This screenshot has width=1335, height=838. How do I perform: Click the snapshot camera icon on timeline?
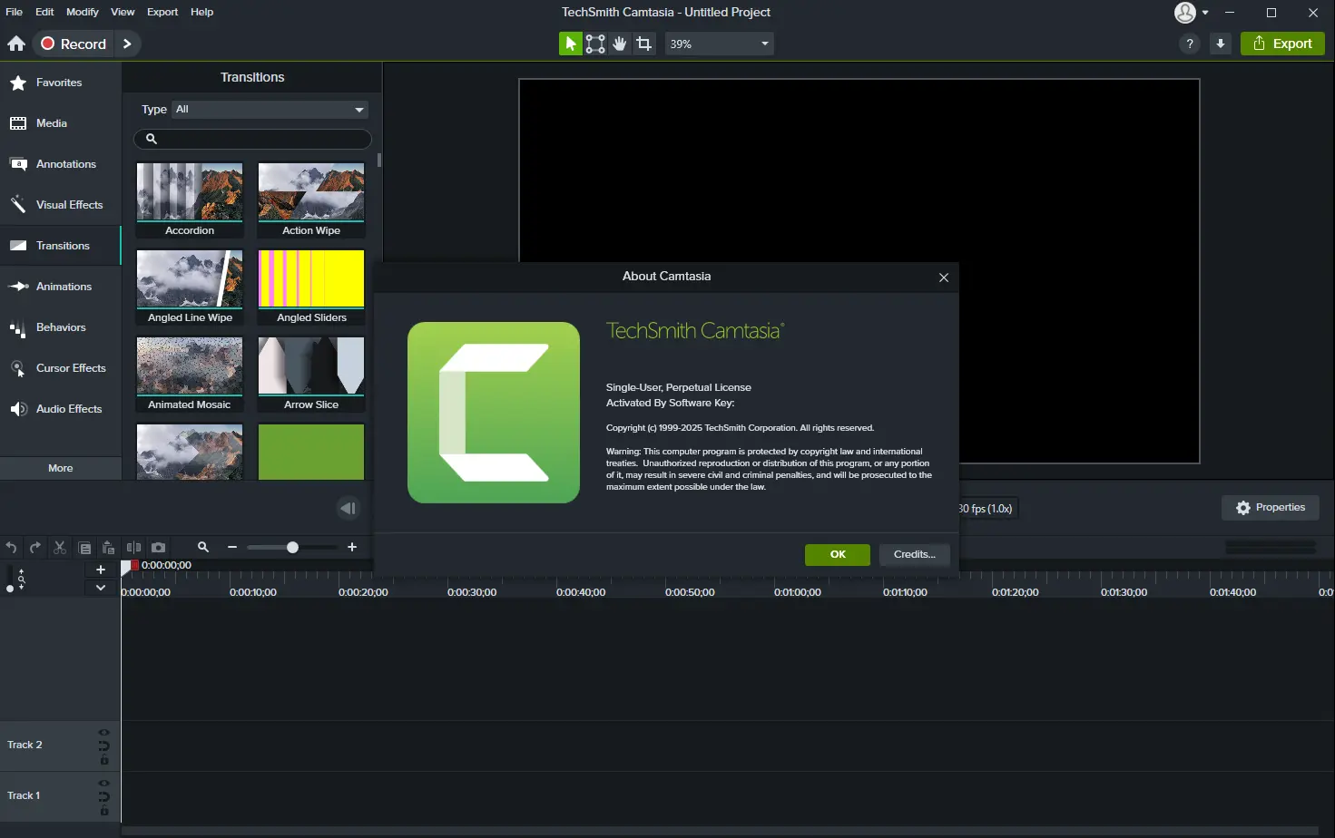[159, 547]
